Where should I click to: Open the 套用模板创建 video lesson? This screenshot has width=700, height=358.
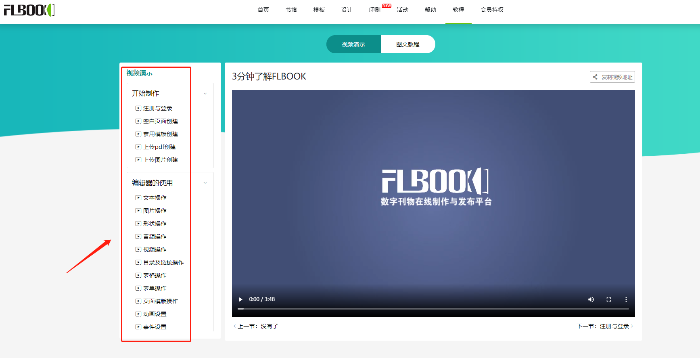[x=161, y=134]
